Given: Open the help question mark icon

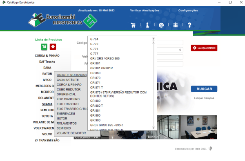Looking at the screenshot, I should click(x=189, y=25).
